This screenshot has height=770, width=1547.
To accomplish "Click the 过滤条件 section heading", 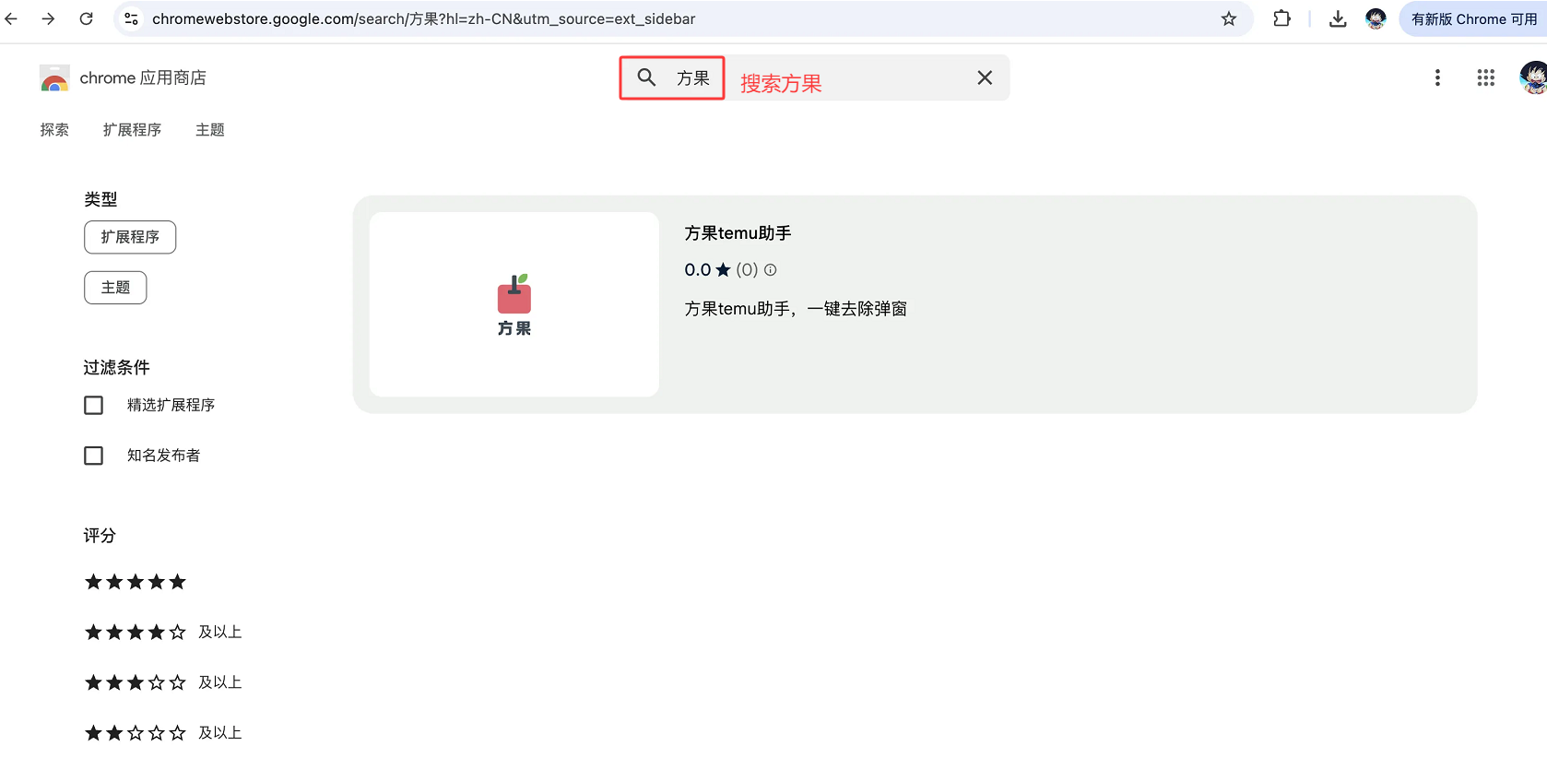I will pos(116,368).
